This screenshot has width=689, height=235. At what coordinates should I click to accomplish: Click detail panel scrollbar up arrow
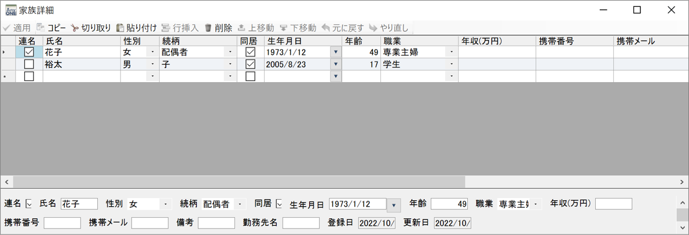point(682,203)
